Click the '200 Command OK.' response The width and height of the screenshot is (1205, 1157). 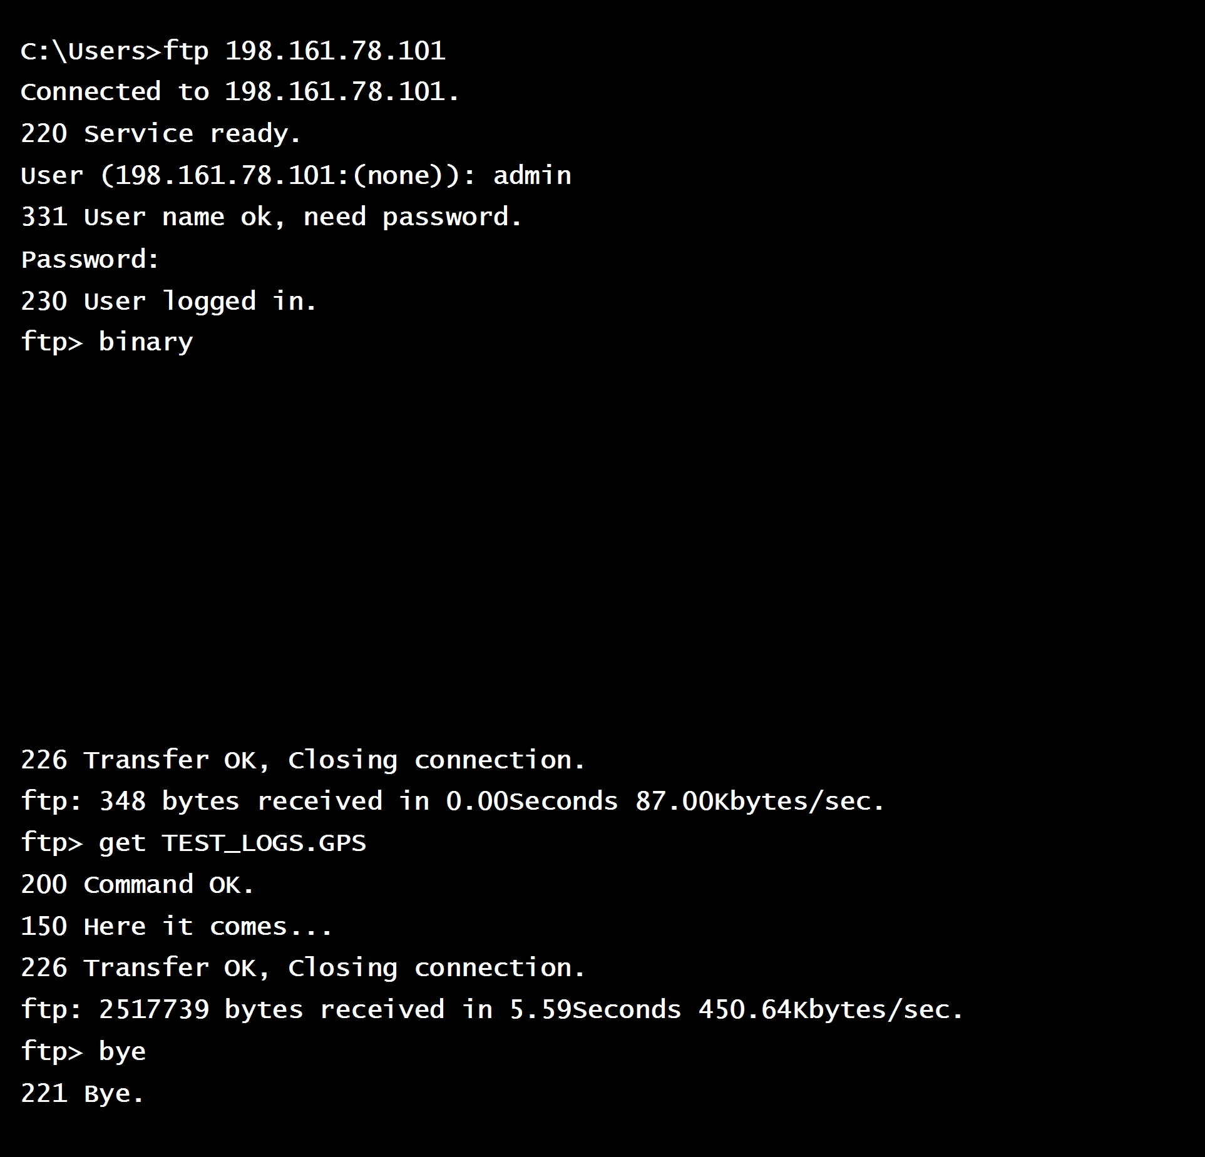138,885
